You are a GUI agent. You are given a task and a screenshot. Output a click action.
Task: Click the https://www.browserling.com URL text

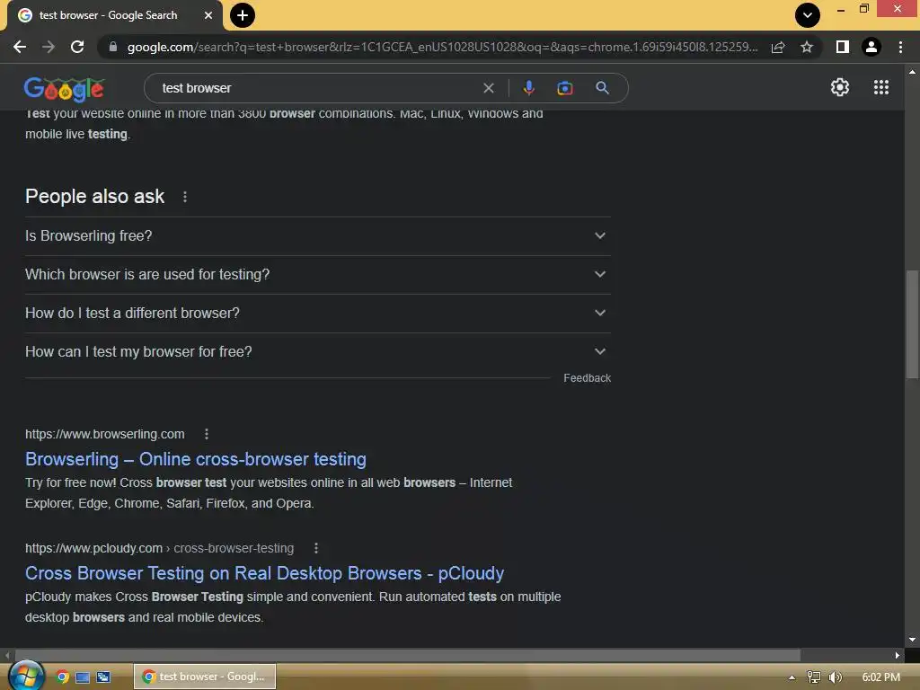click(104, 434)
